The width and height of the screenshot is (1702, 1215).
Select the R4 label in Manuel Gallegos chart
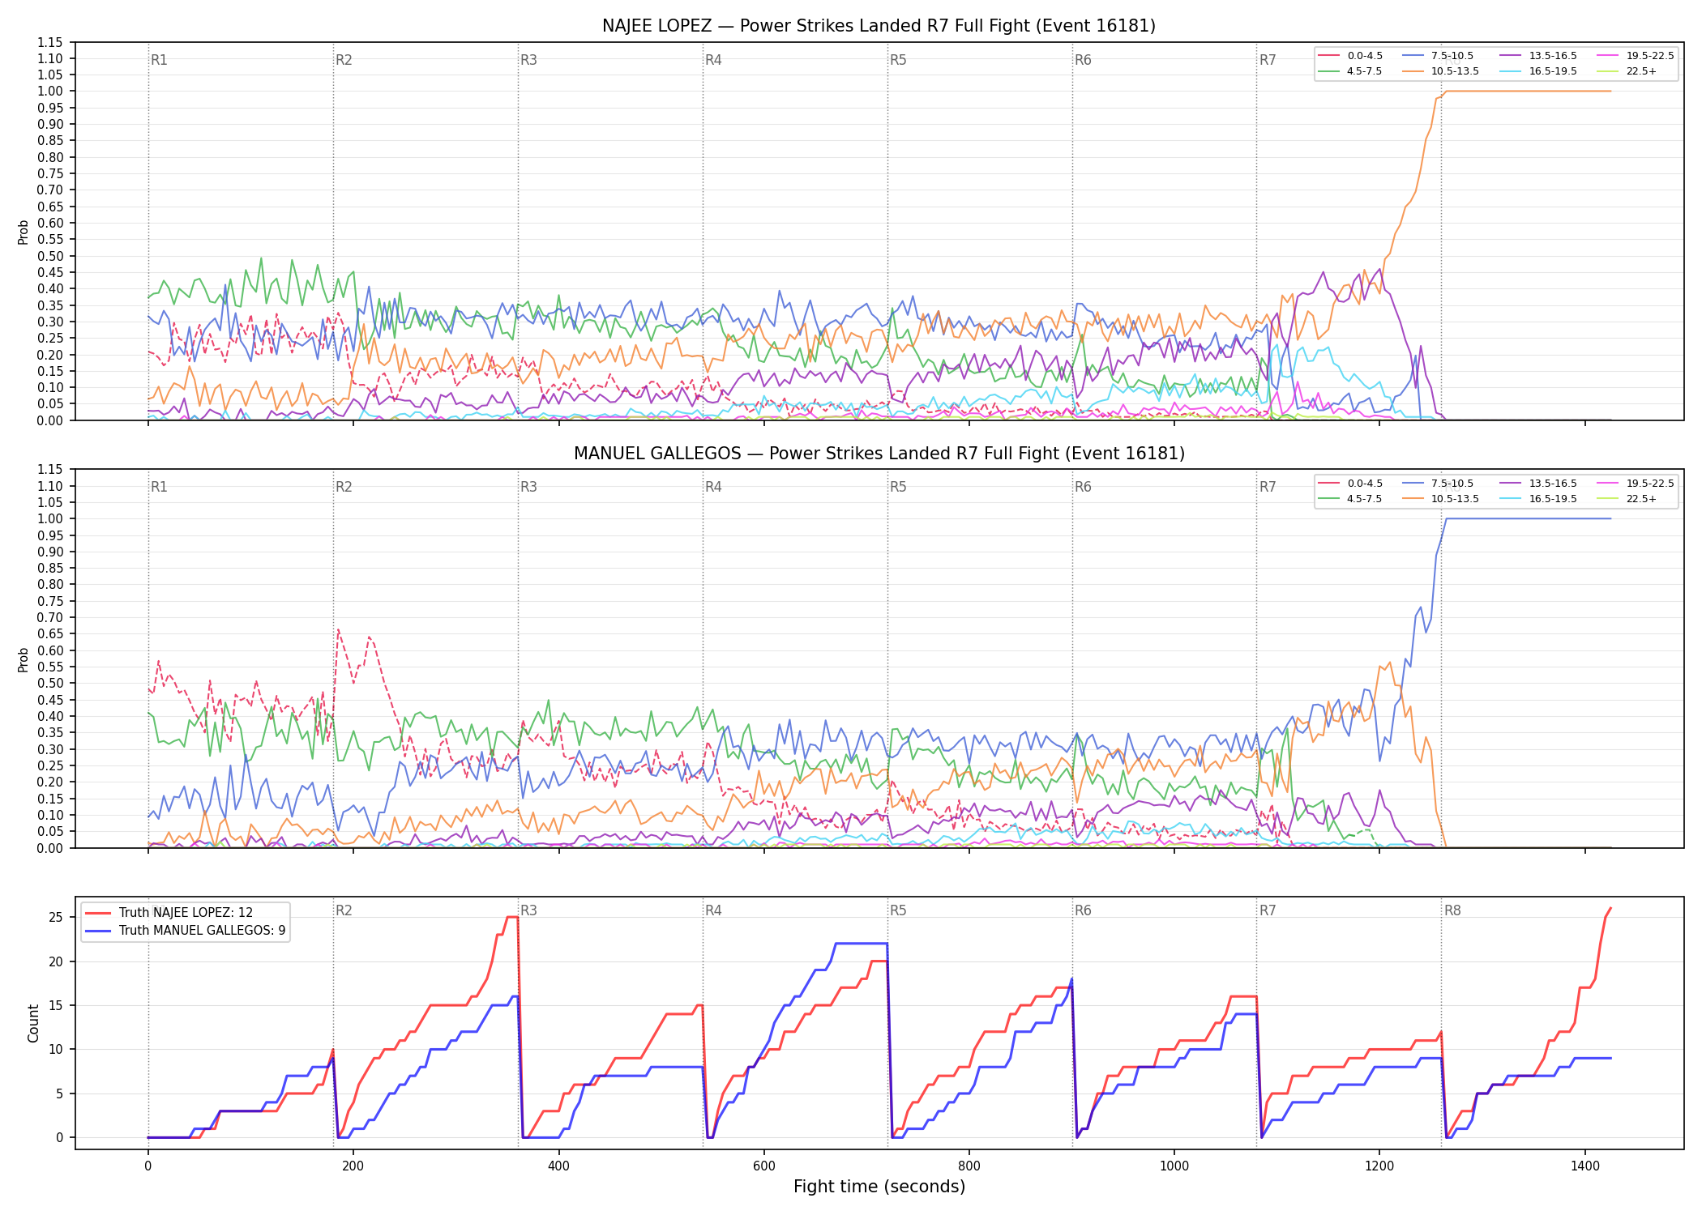click(713, 487)
